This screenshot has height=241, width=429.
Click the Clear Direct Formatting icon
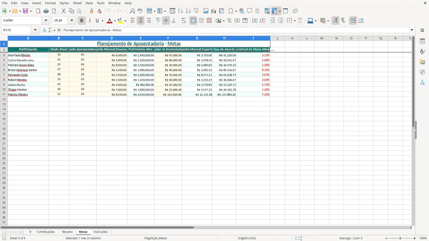pos(99,11)
